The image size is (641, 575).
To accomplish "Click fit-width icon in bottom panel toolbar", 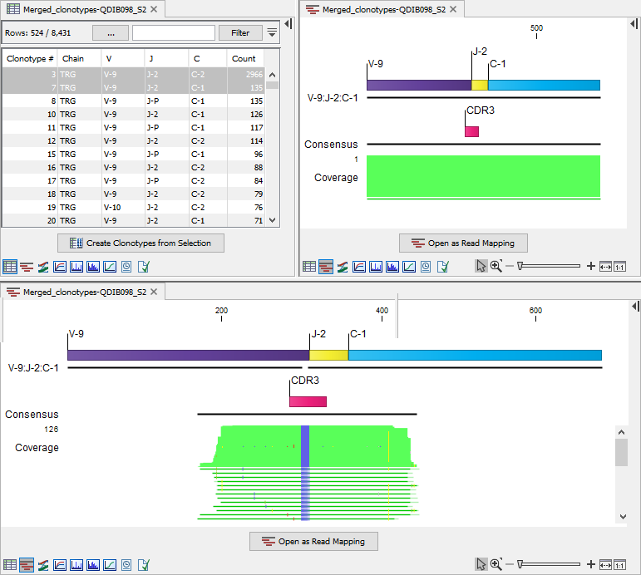I will point(605,564).
